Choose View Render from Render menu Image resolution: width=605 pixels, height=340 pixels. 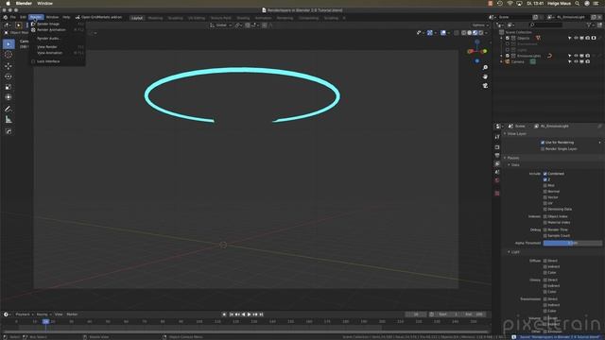coord(58,47)
